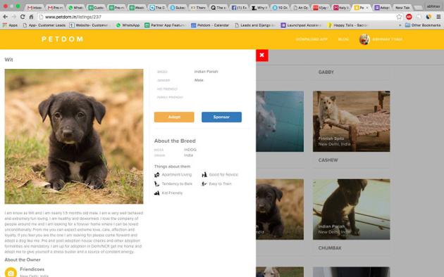Reload the page using browser refresh
Screen dimensions: 444x277
(x=23, y=17)
